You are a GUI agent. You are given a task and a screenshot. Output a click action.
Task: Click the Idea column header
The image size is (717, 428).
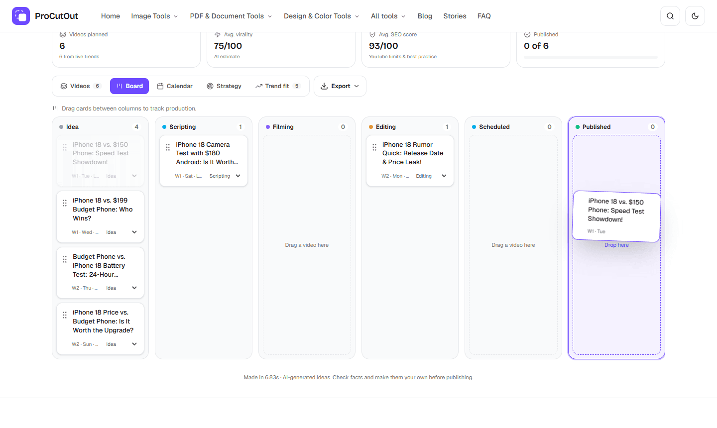coord(100,127)
